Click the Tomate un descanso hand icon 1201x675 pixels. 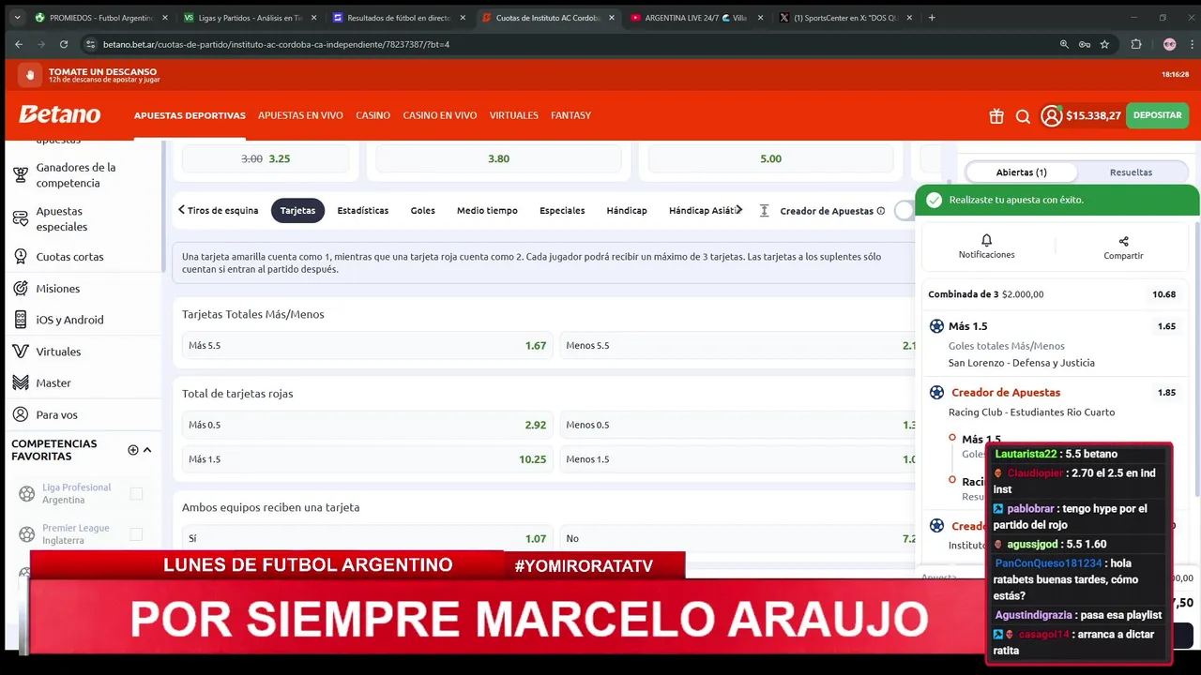coord(29,75)
